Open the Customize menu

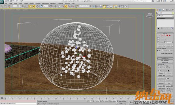click(60, 3)
